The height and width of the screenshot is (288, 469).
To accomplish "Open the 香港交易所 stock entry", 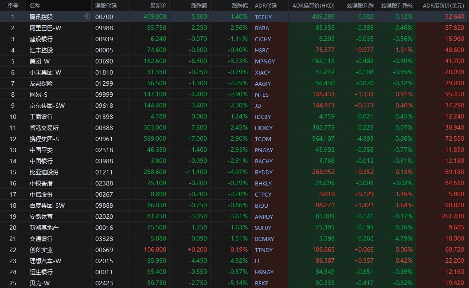I will coord(44,127).
